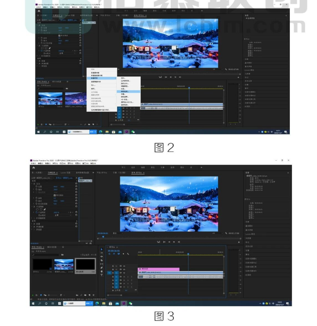317x326 pixels.
Task: Expand the Volume audio effect in Figure 3
Action: pyautogui.click(x=32, y=224)
